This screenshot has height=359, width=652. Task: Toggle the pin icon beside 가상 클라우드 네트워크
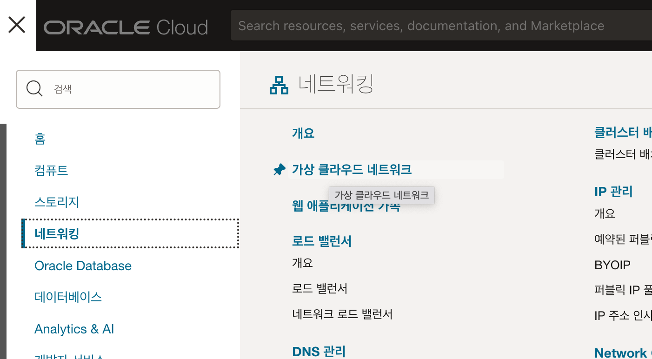tap(279, 169)
